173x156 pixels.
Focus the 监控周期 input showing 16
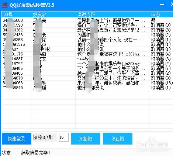(x=64, y=137)
